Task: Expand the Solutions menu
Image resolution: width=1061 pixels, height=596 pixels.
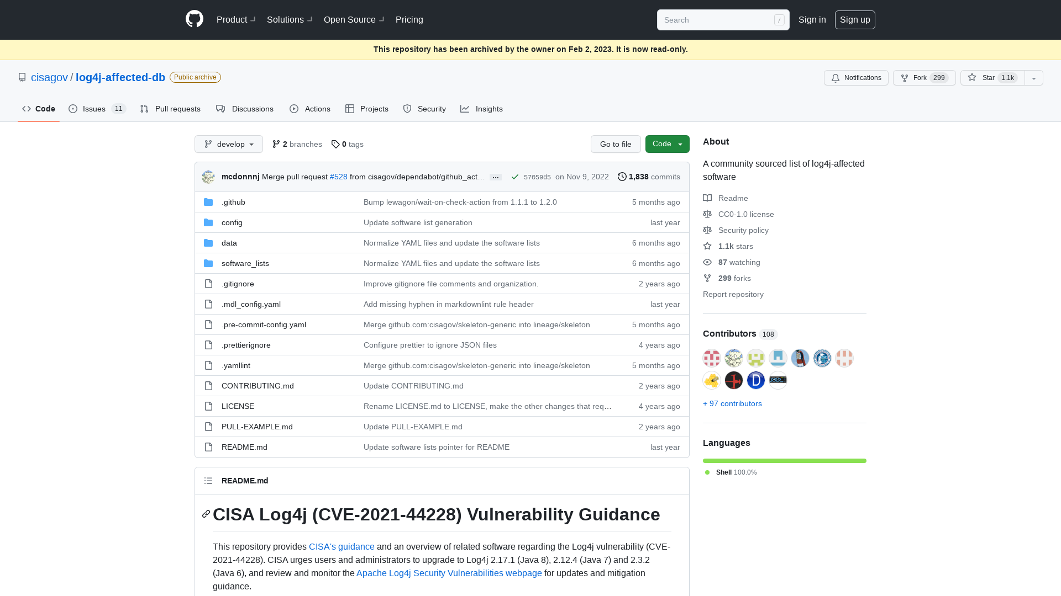Action: pos(290,19)
